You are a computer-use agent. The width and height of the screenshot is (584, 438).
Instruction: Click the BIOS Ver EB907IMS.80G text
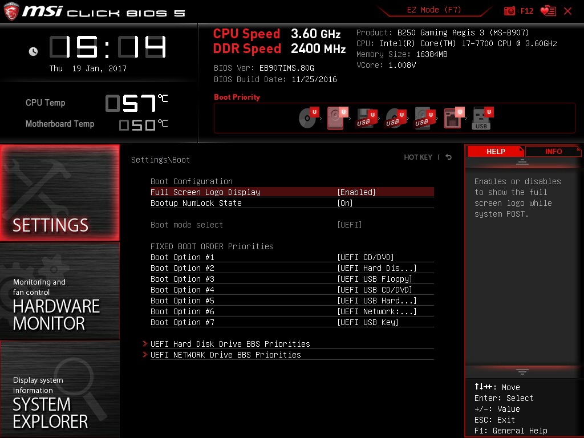[x=263, y=68]
